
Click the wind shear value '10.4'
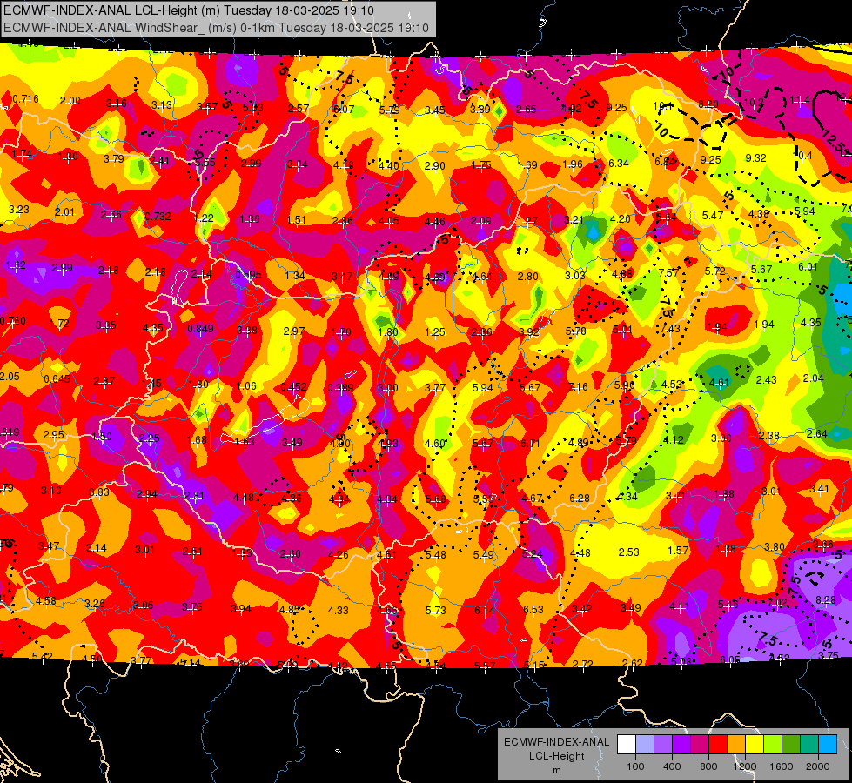point(802,156)
